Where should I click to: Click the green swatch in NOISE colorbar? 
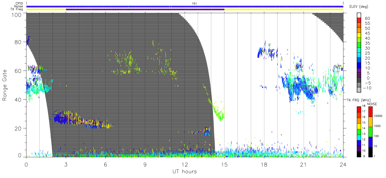pos(370,132)
